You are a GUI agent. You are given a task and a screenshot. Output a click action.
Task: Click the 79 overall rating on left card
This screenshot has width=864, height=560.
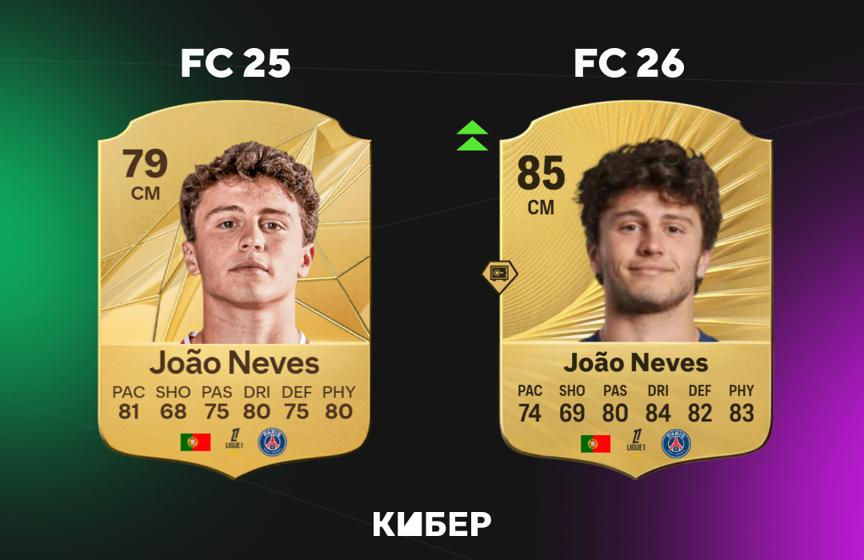click(x=145, y=164)
